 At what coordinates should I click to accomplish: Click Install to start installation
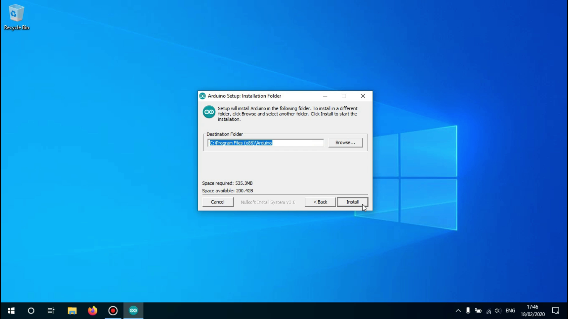click(x=352, y=202)
